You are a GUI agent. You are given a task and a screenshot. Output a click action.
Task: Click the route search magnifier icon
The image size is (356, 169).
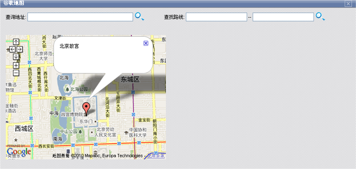point(320,17)
